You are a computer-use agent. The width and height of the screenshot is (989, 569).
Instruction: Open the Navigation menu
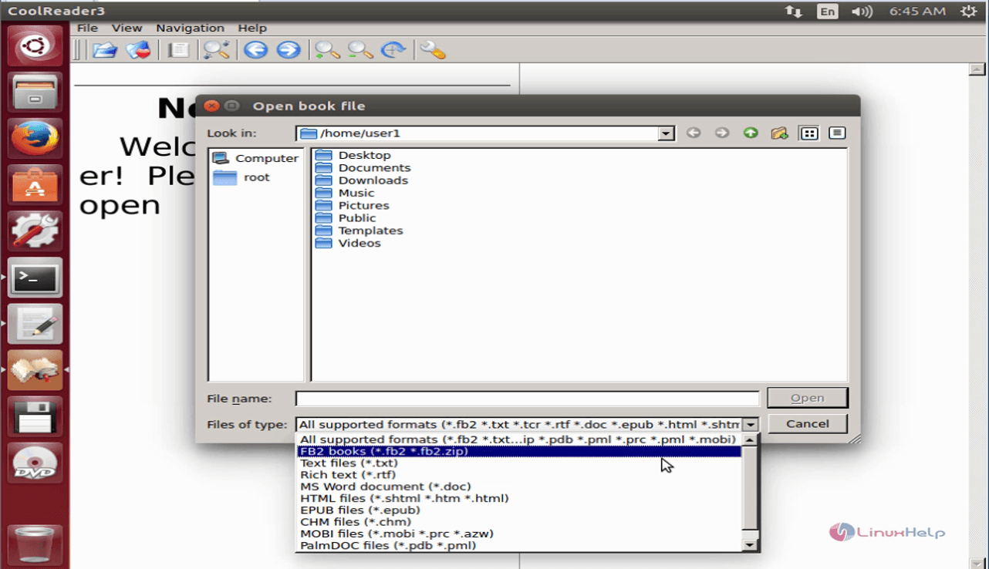(x=190, y=28)
